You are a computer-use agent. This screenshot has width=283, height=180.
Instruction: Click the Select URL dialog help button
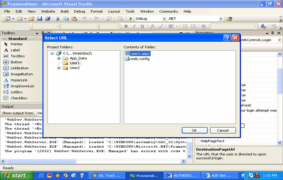(x=227, y=38)
